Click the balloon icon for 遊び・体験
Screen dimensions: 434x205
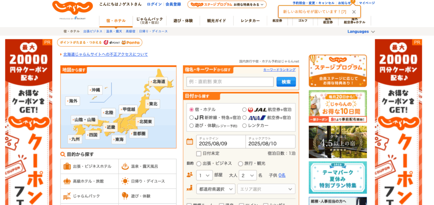coord(125,196)
